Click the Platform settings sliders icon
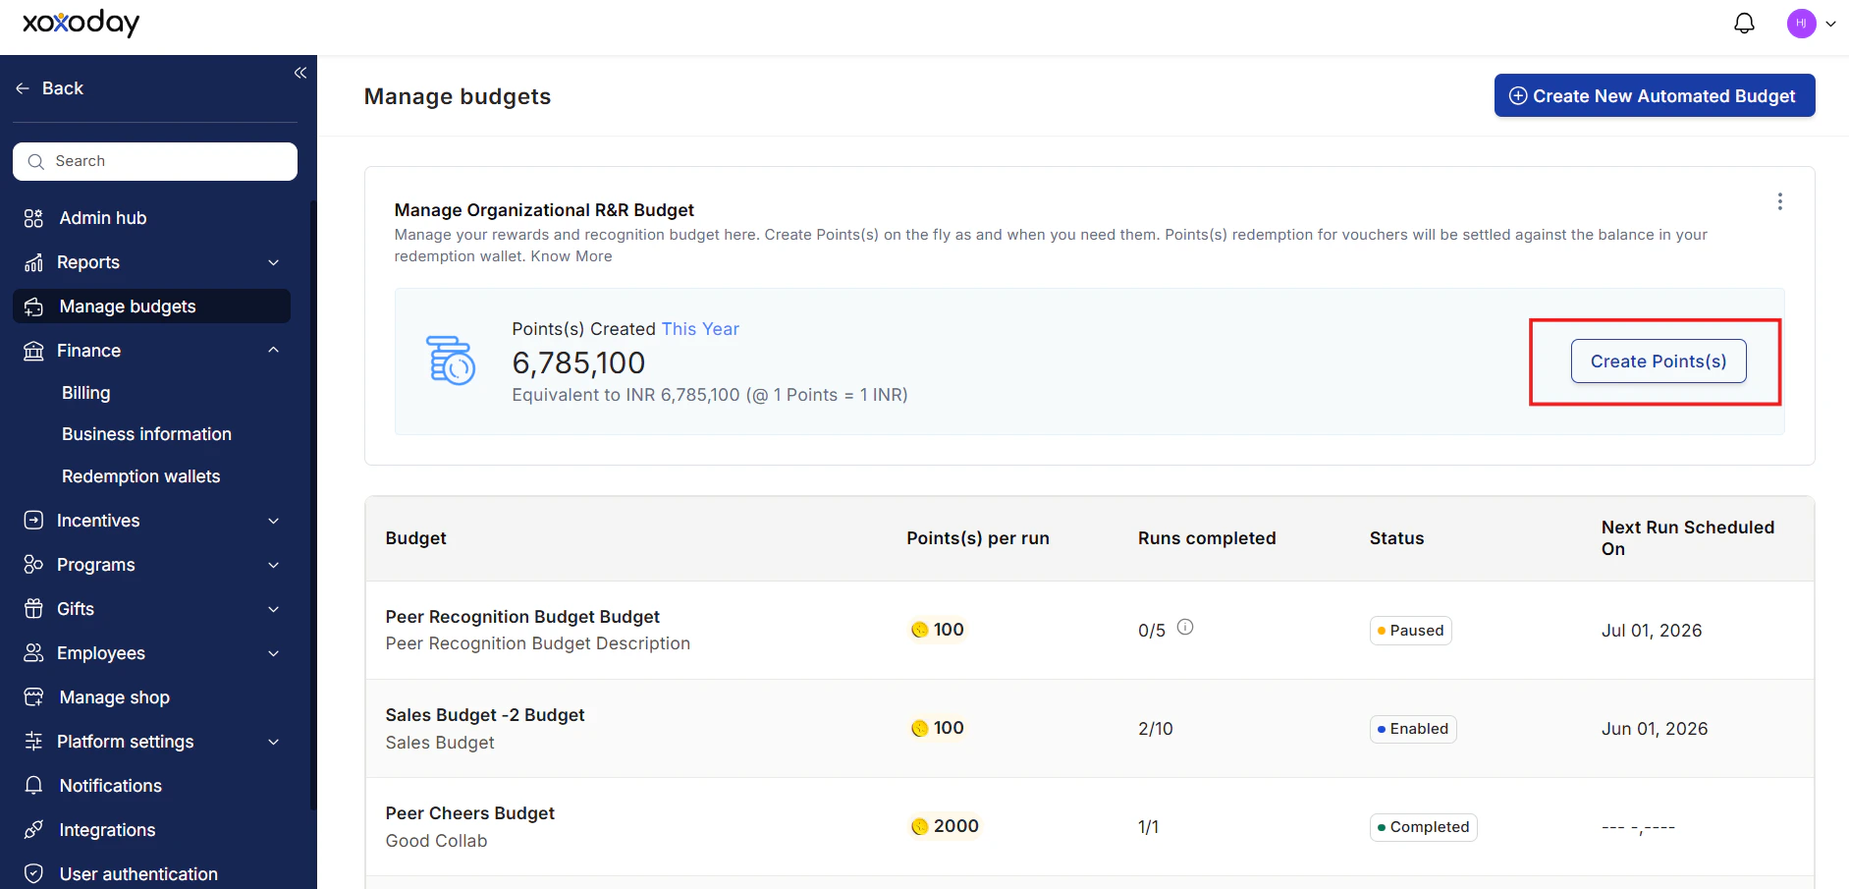The image size is (1849, 889). coord(33,742)
